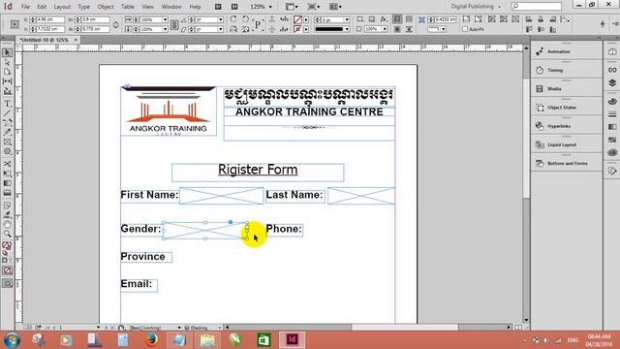Open the Edit menu
620x349 pixels.
[x=42, y=7]
